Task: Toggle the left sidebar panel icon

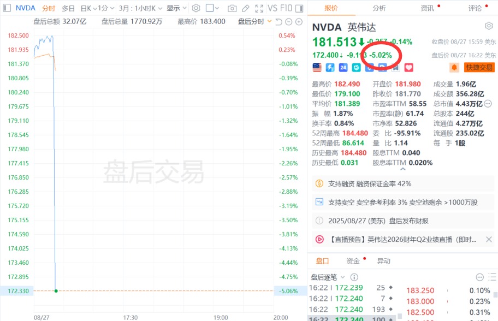Action: (7, 8)
